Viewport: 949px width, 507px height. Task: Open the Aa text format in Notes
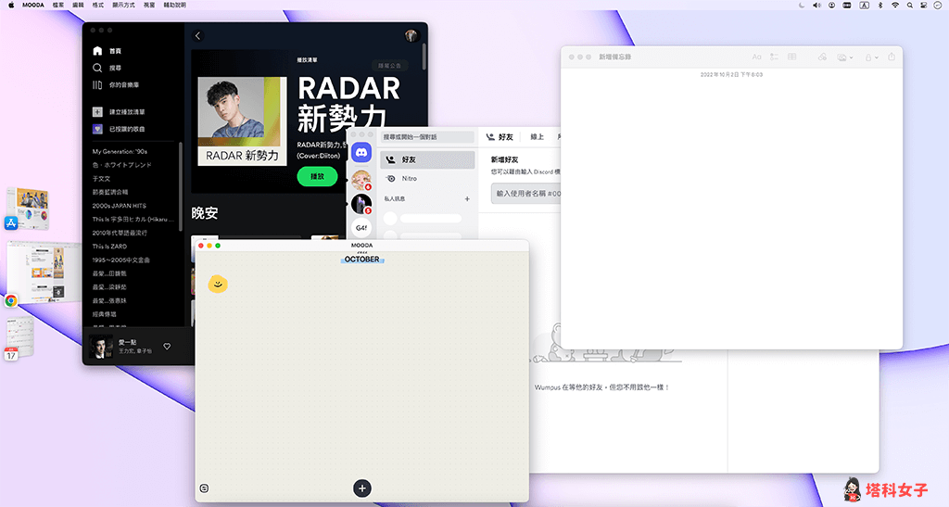coord(756,57)
